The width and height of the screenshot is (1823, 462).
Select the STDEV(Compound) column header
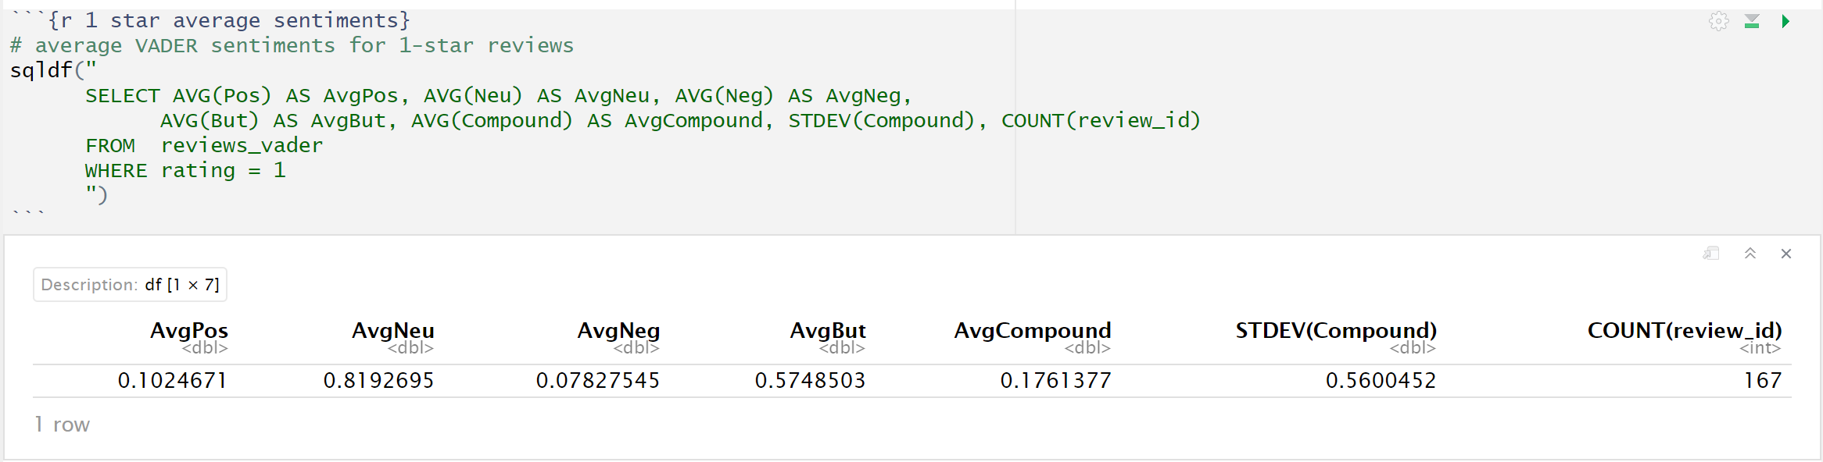click(x=1336, y=331)
